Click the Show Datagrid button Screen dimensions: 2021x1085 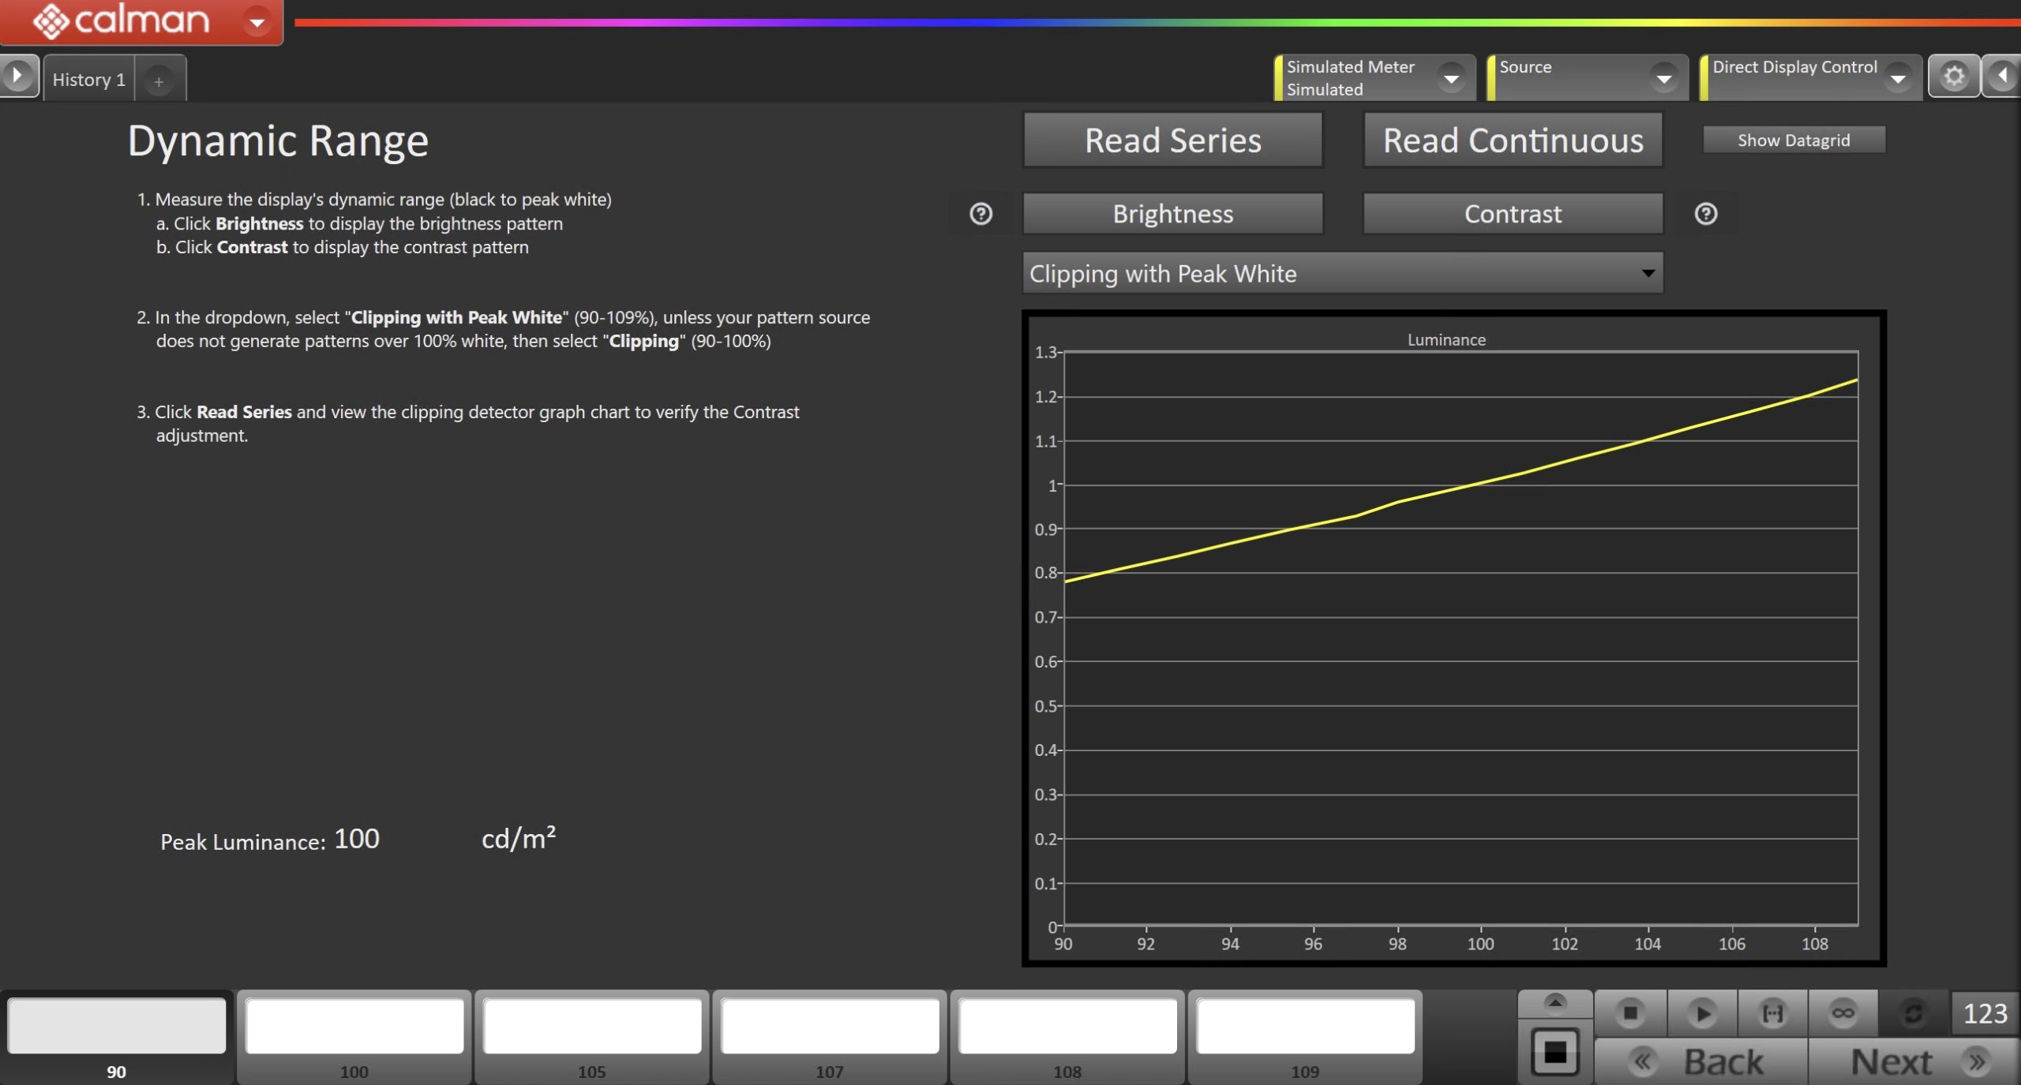(1793, 140)
